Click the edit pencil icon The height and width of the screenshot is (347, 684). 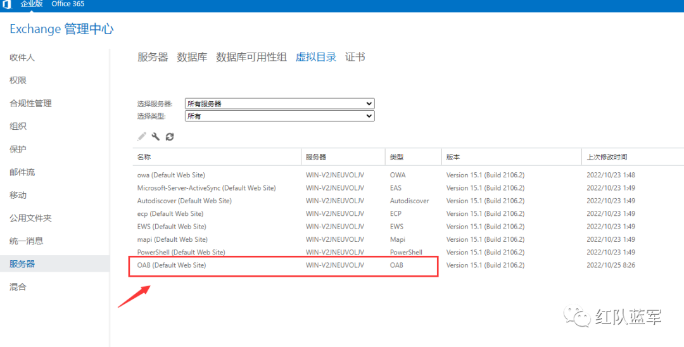click(142, 136)
